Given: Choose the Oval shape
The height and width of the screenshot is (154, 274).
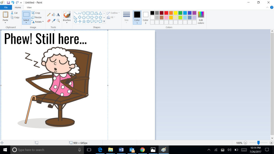Looking at the screenshot, I should click(x=84, y=13).
